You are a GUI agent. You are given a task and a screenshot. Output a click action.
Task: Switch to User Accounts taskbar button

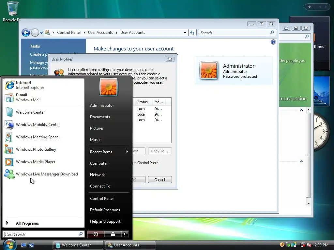(x=130, y=245)
